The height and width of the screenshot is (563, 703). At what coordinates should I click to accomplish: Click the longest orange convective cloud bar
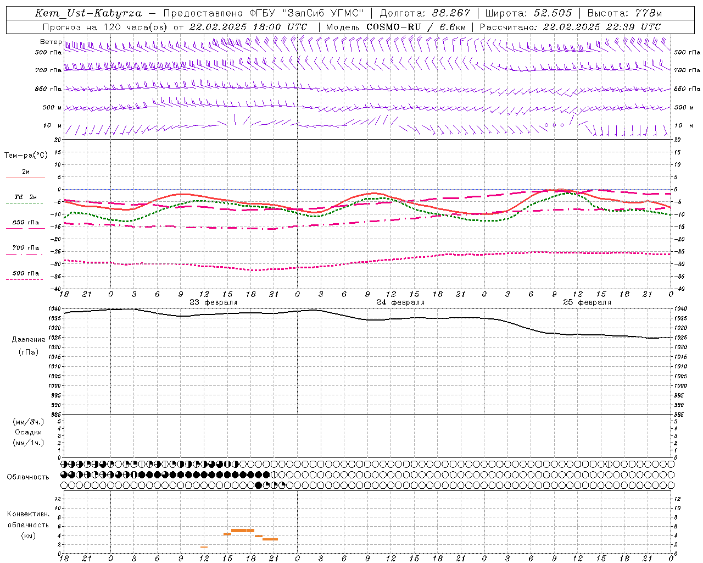tap(243, 531)
